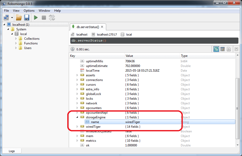Click the local database cylinder icon in tree

coord(17,34)
